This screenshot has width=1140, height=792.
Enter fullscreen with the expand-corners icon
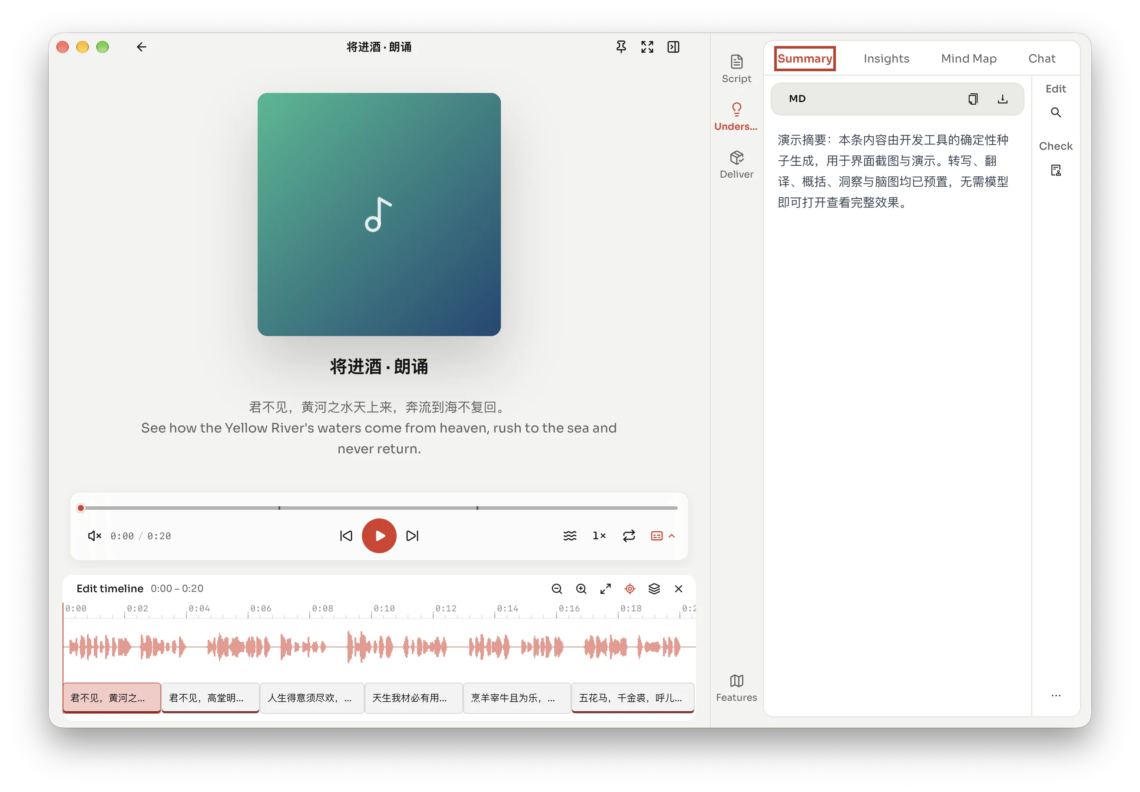point(647,46)
